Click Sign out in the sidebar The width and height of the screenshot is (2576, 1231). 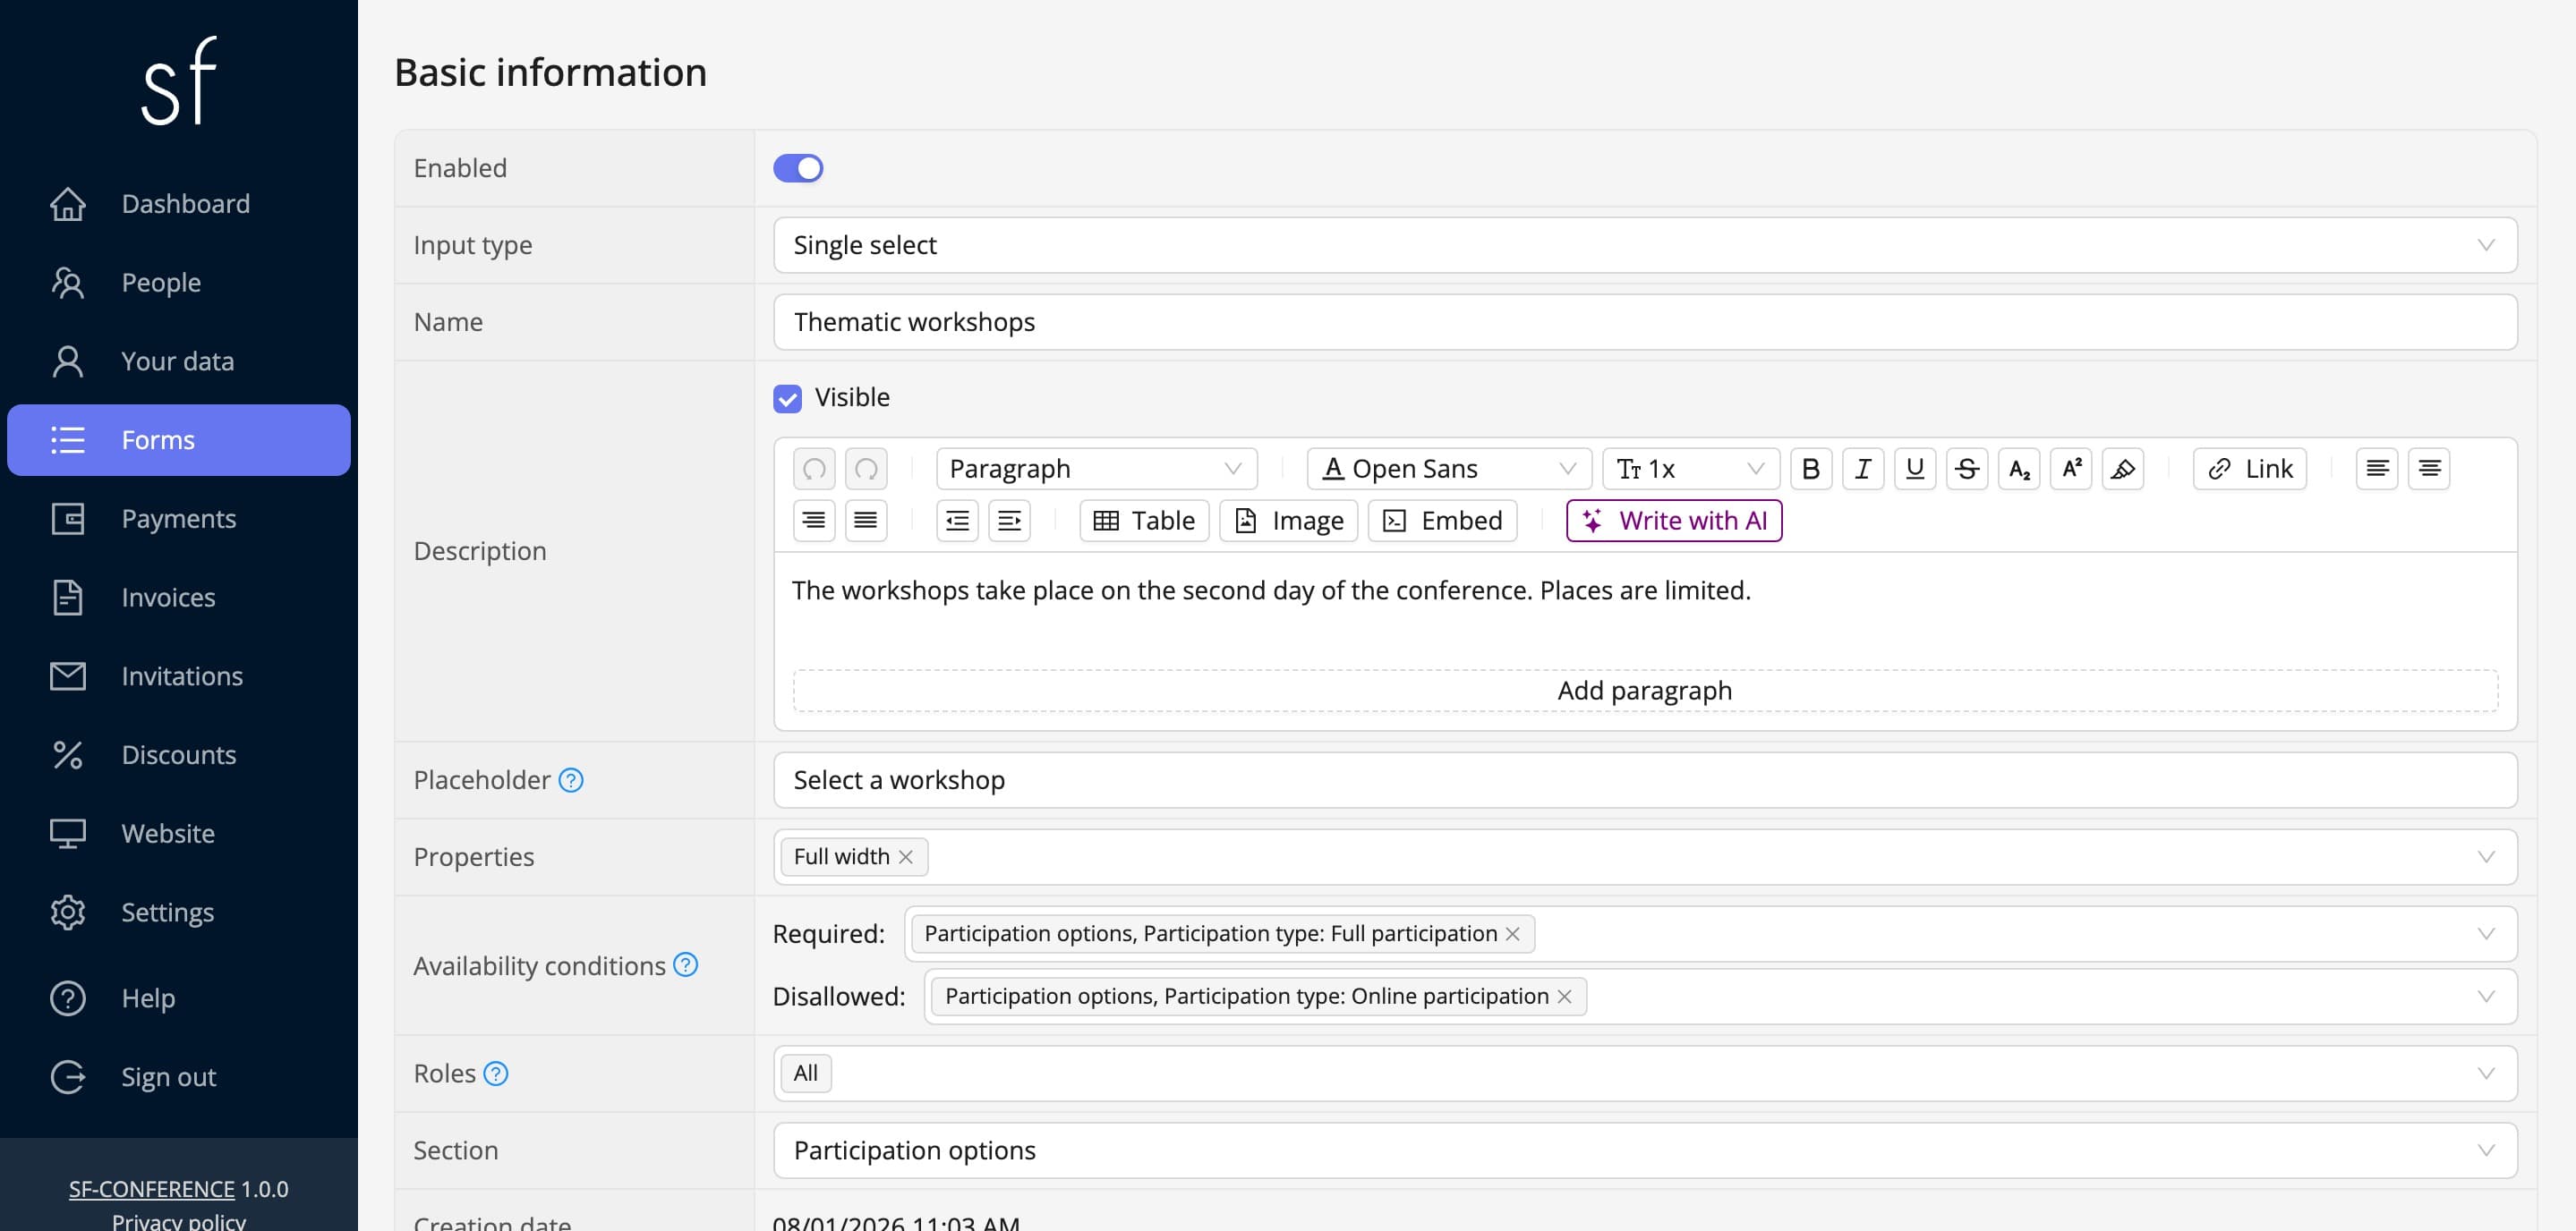(x=179, y=1078)
